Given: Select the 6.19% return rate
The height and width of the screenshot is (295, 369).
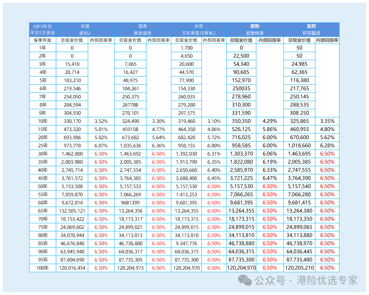Looking at the screenshot, I should click(270, 162).
